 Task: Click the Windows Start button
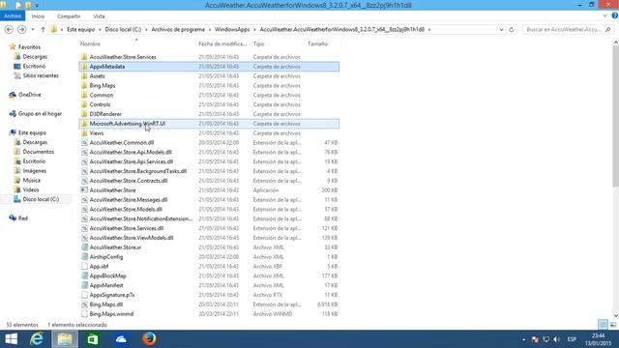11,339
